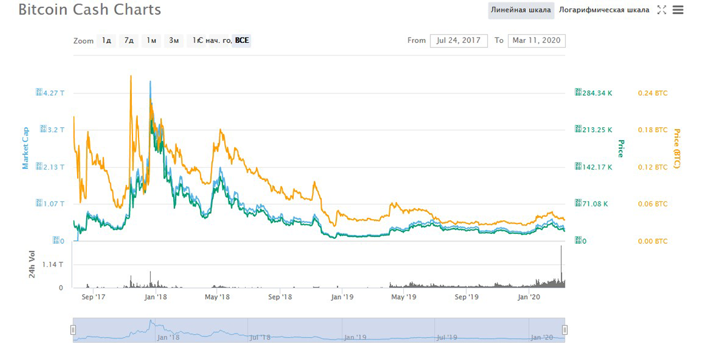Zoom chart to 3м
The height and width of the screenshot is (344, 702).
tap(174, 41)
